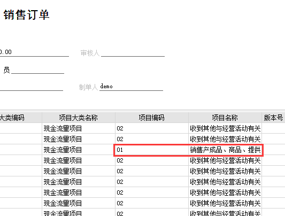Focus the input line after 员 label
The width and height of the screenshot is (285, 216).
point(37,70)
